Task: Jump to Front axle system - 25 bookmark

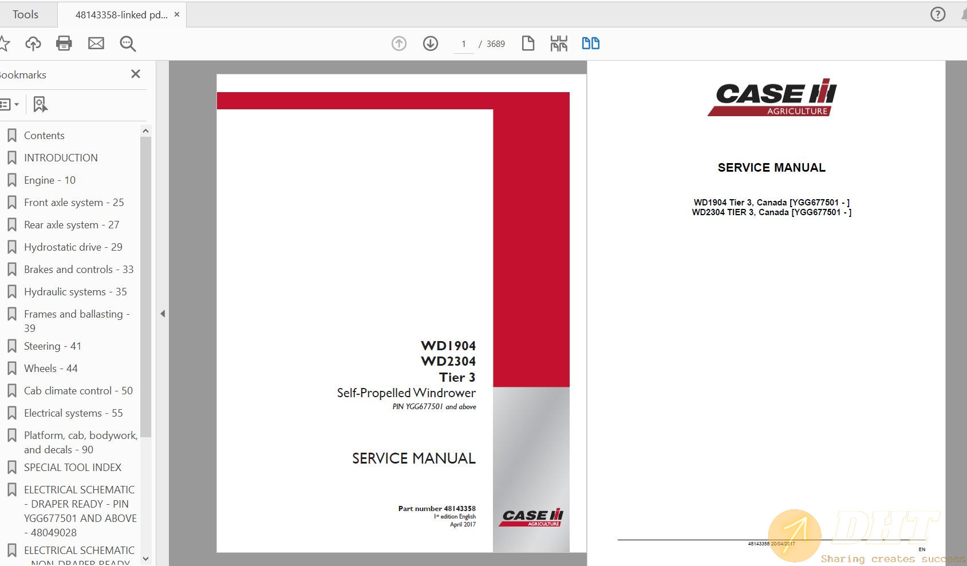Action: 74,203
